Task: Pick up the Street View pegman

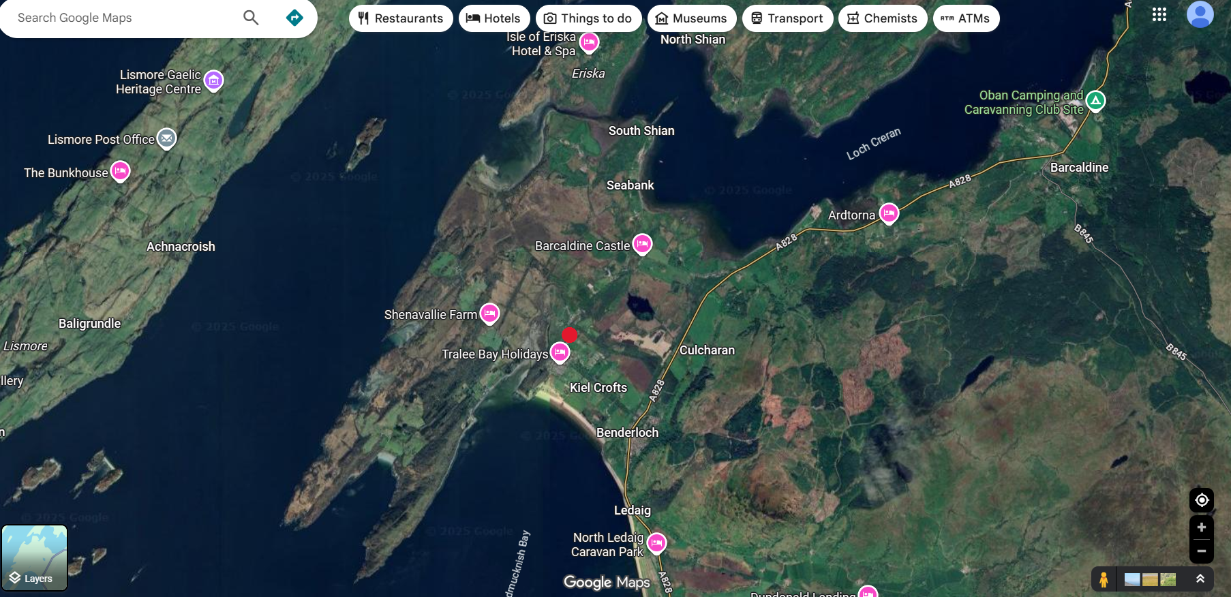Action: pos(1103,579)
